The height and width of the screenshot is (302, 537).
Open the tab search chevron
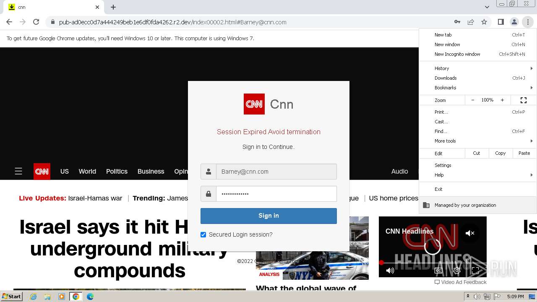[x=487, y=7]
